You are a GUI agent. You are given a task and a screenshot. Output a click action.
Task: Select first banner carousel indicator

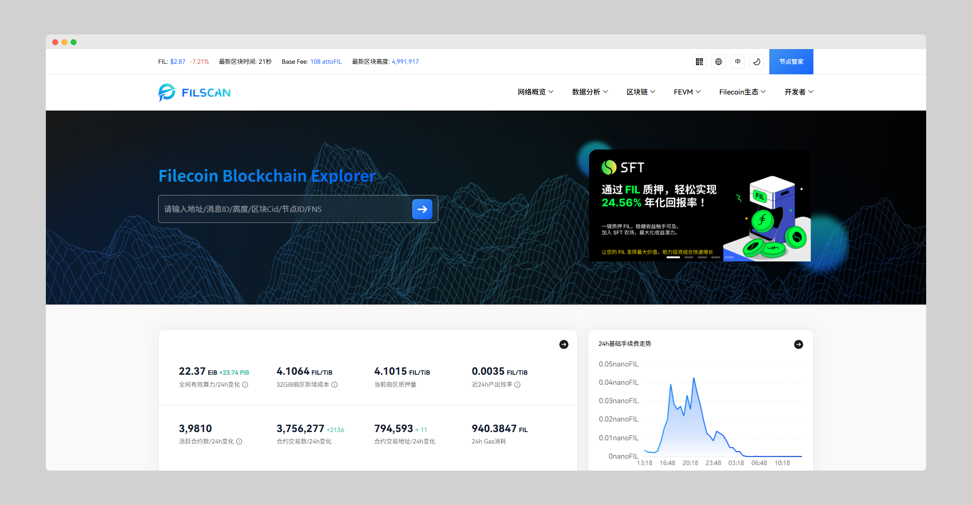[673, 257]
